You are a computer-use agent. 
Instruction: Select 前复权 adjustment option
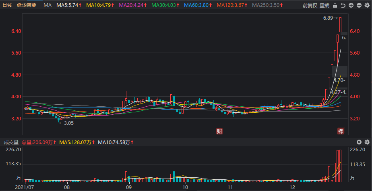click(310, 6)
